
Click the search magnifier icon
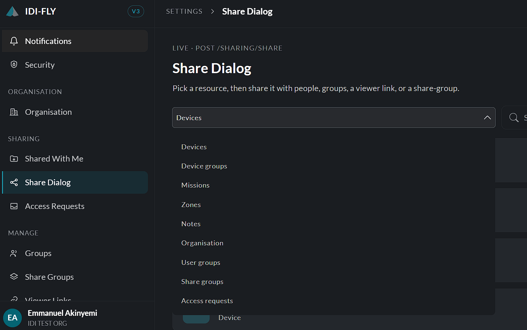point(514,118)
